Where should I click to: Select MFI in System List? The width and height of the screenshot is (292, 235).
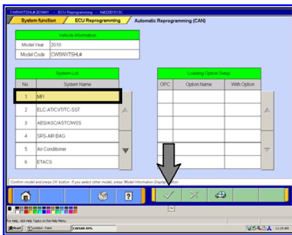coord(77,97)
